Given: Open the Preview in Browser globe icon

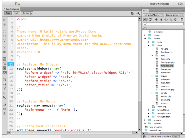Looking at the screenshot, I should point(132,13).
